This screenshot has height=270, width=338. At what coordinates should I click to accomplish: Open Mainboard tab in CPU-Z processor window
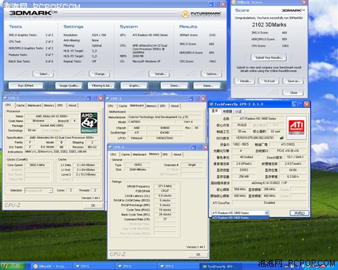tap(34, 105)
